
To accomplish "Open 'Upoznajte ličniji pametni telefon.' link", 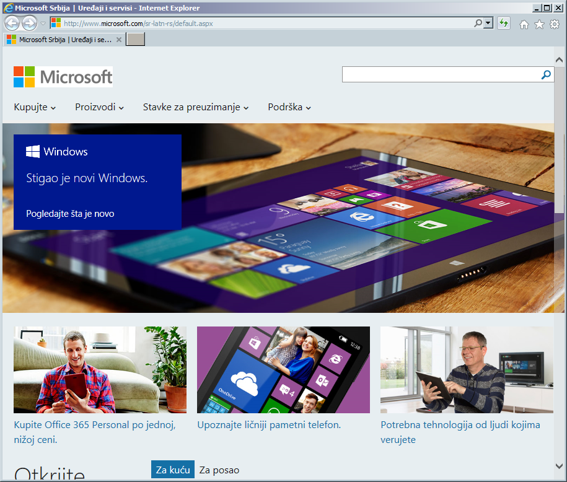I will tap(269, 425).
